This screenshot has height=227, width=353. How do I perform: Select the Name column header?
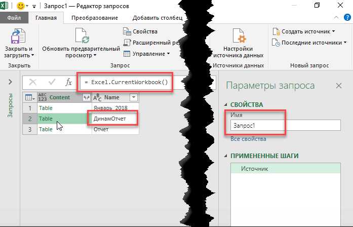point(112,97)
